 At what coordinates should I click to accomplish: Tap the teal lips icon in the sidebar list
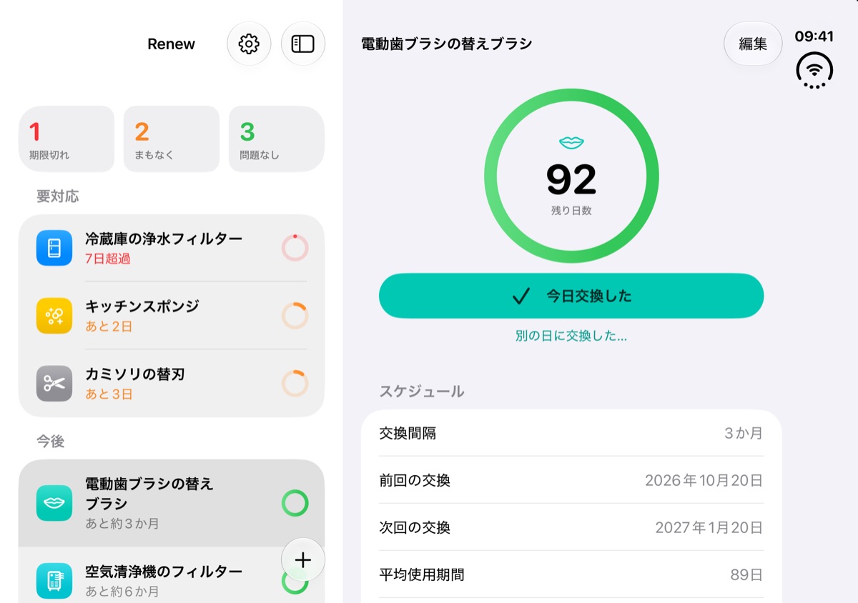[x=54, y=503]
